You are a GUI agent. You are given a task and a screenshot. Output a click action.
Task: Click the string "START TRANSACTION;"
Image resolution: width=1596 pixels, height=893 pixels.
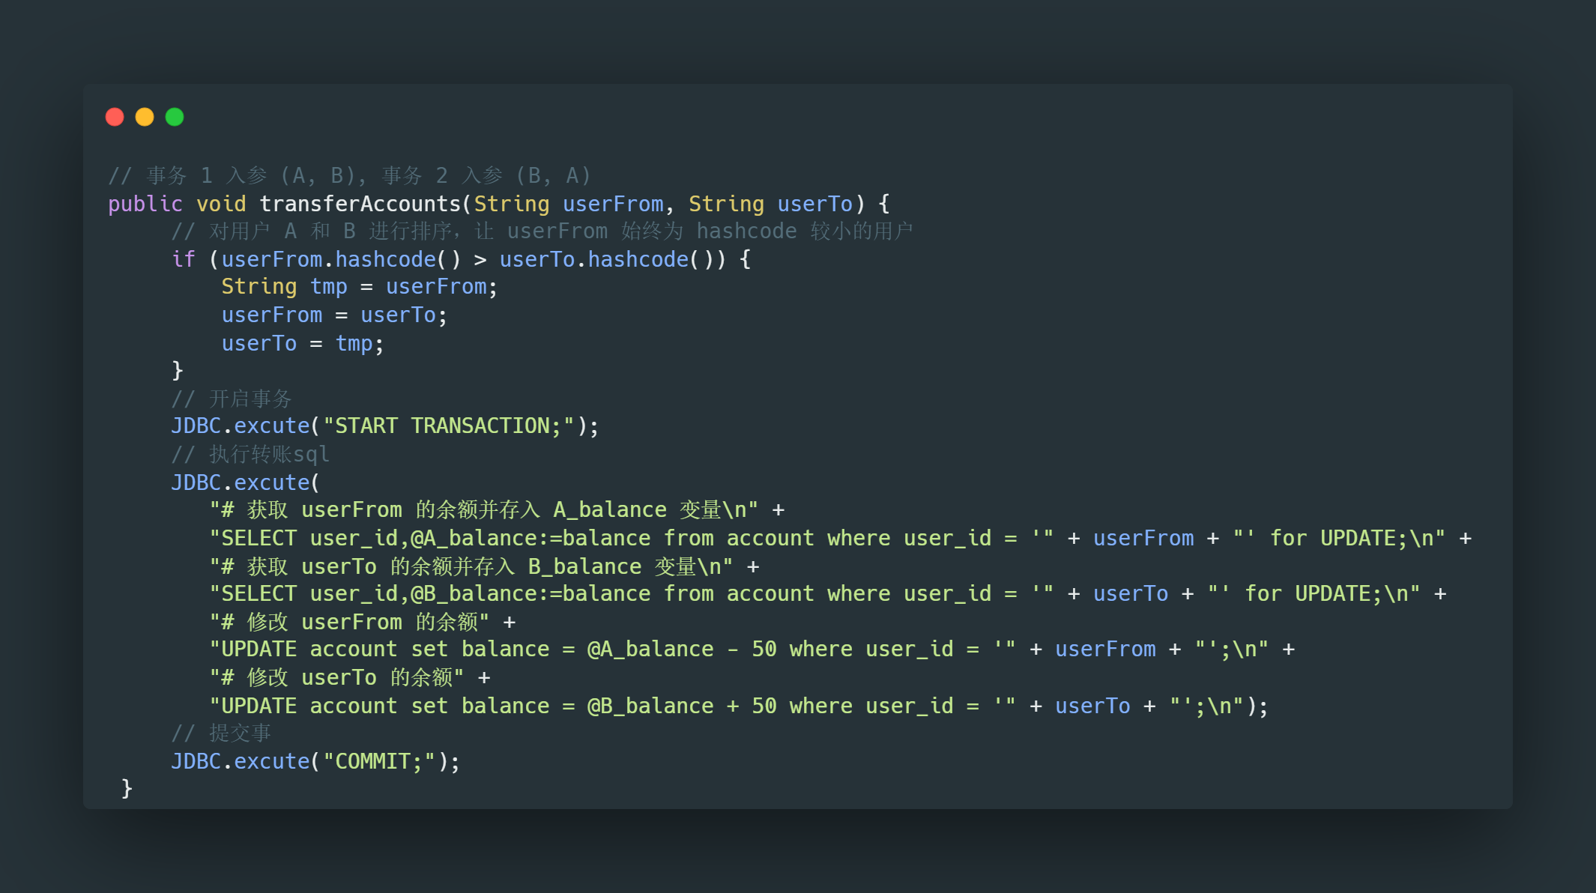click(448, 426)
